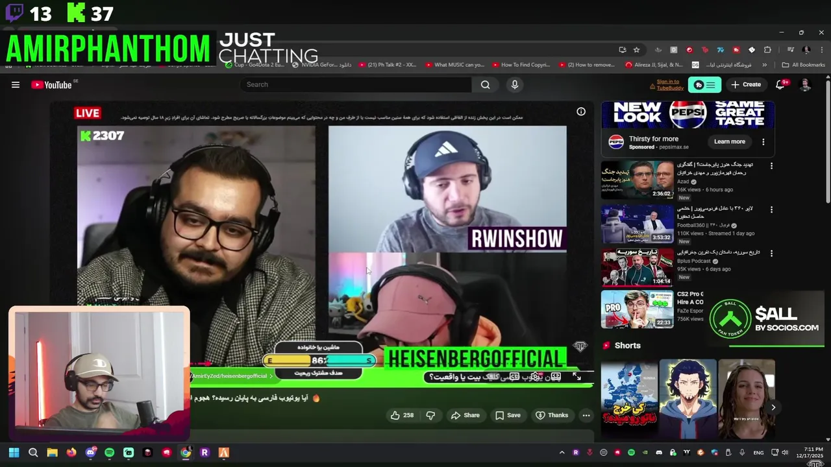Open volume control in system tray

(x=785, y=453)
